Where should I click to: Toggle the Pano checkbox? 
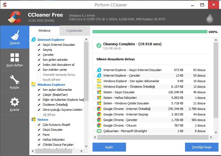click(39, 135)
